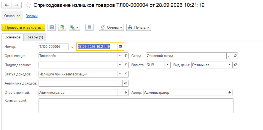Viewport: 263px width, 130px height.
Task: Switch to the Товары (1) tab
Action: pyautogui.click(x=34, y=37)
